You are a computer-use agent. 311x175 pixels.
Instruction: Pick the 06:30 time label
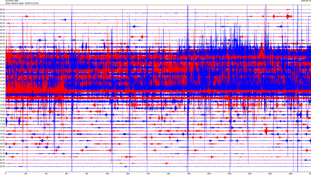tap(2, 54)
